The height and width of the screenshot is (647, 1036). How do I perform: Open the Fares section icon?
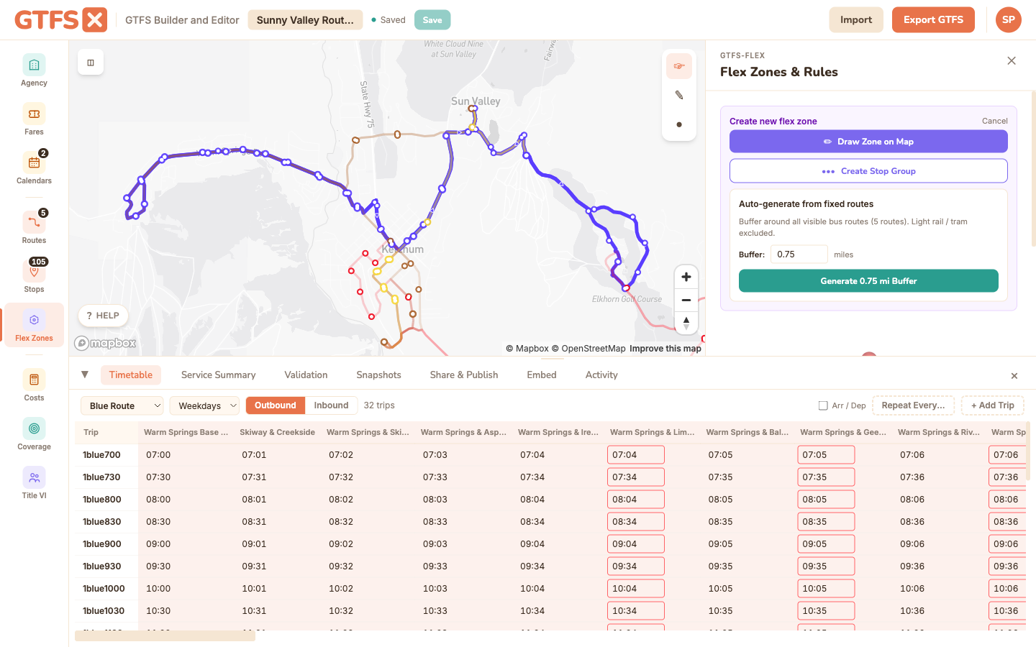pos(34,114)
